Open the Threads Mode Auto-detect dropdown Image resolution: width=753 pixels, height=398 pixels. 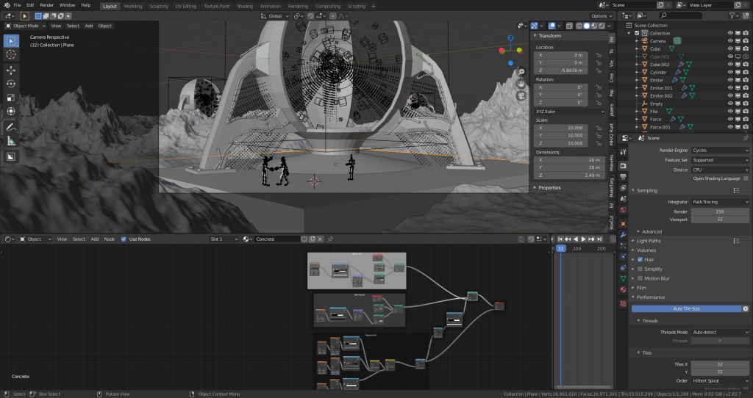(x=720, y=332)
